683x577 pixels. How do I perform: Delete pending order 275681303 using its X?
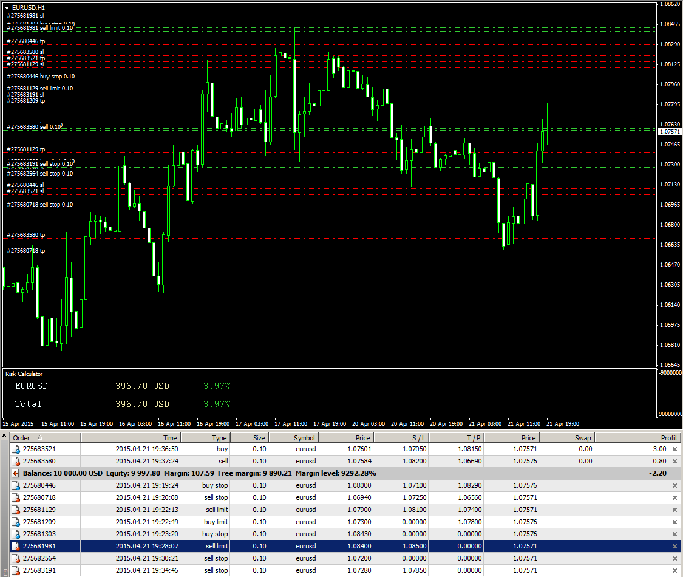(x=675, y=534)
